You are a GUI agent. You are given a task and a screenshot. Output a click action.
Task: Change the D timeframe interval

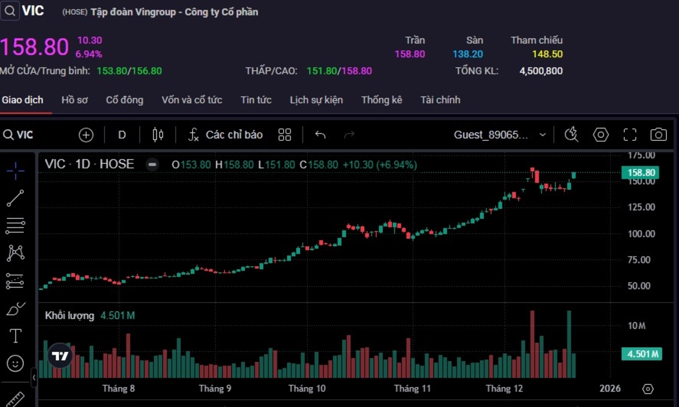click(122, 134)
